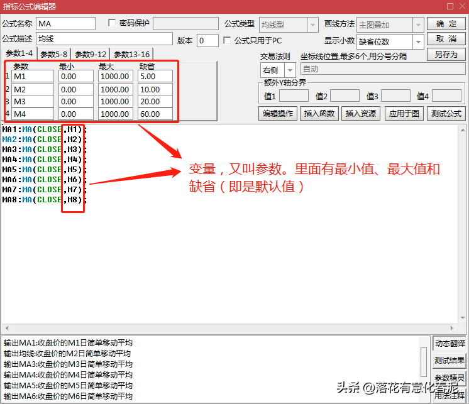Click the code line MA2:MA(CLOSE,M2);

point(44,139)
